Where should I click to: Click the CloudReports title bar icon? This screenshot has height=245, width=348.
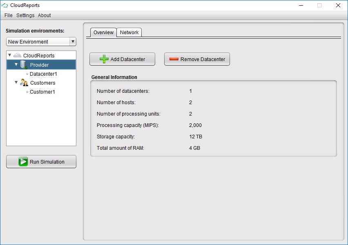coord(4,5)
